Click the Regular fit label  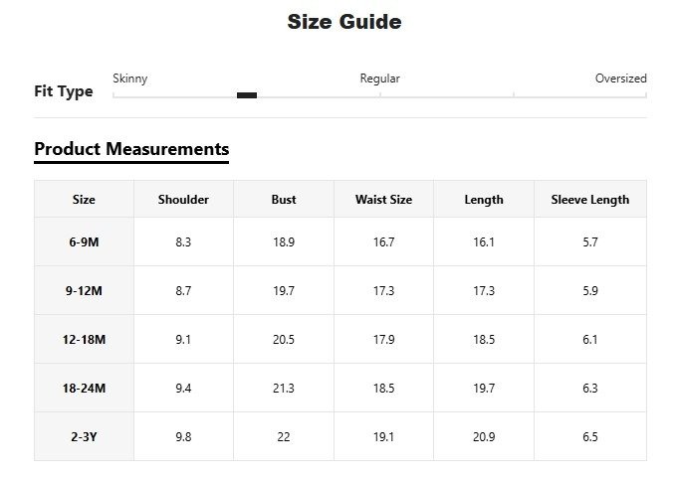tap(379, 79)
